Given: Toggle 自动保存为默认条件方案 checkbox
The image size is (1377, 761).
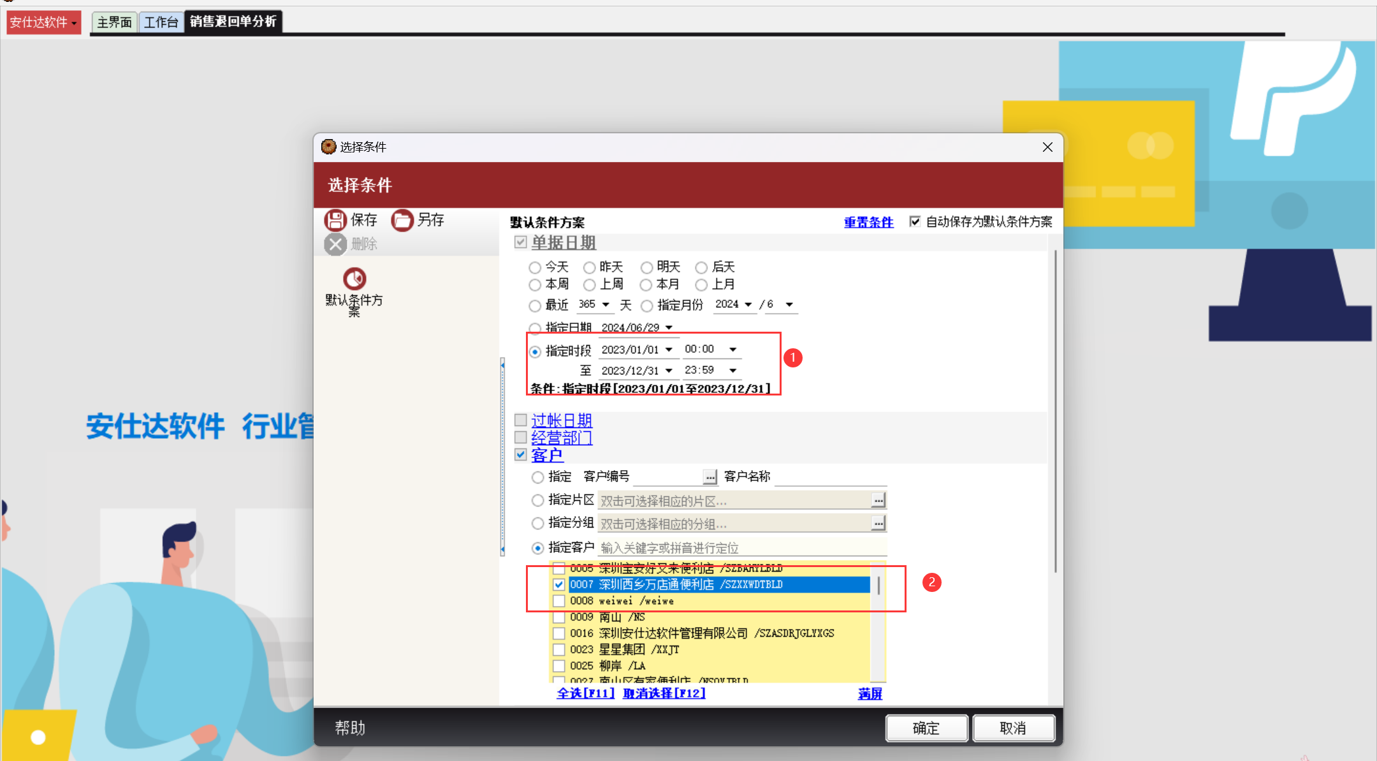Looking at the screenshot, I should click(x=915, y=221).
